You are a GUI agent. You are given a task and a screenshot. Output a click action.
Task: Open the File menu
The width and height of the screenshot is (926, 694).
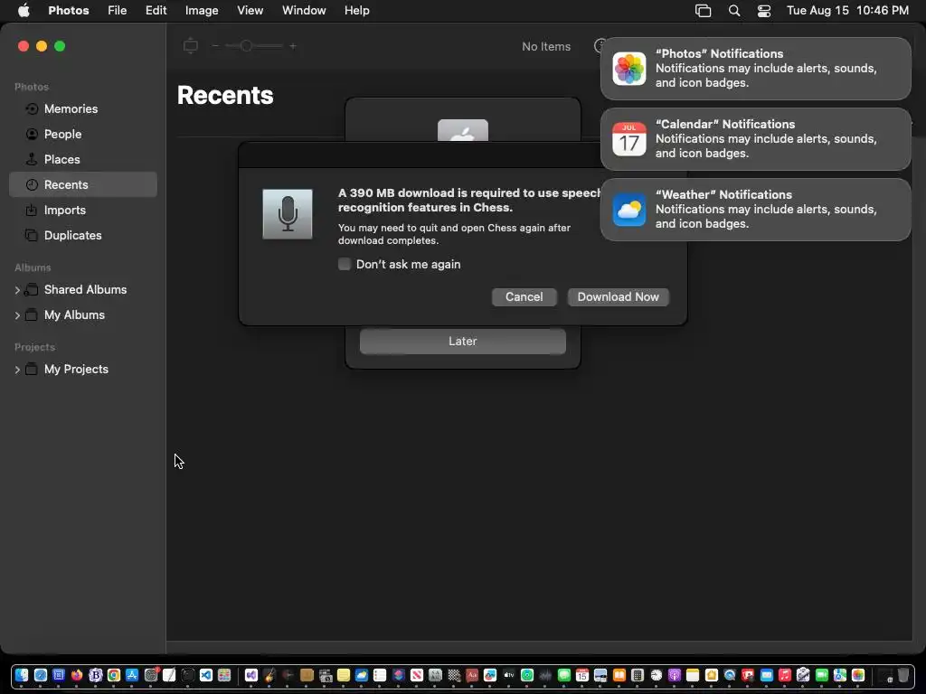pyautogui.click(x=117, y=10)
